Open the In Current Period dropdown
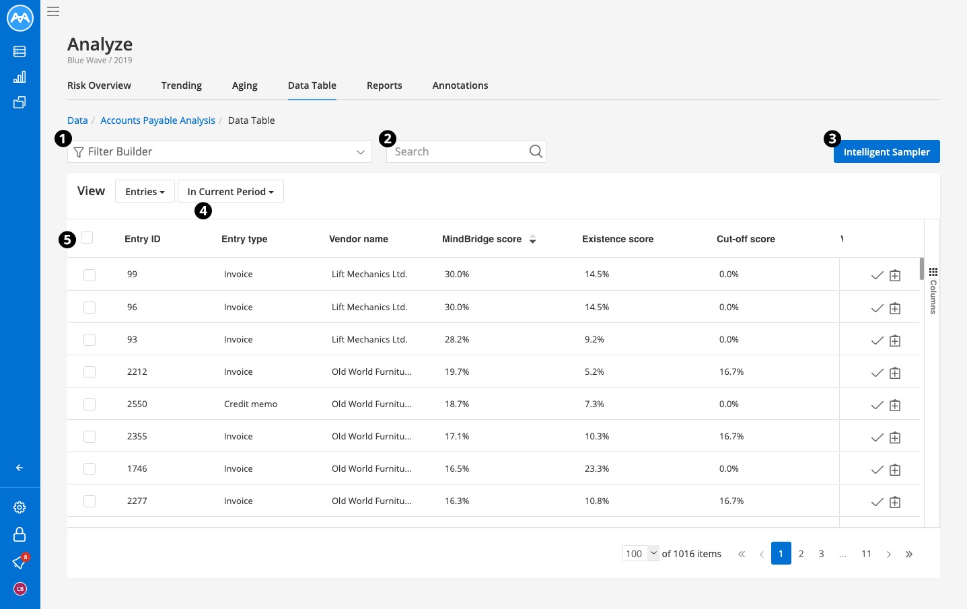Viewport: 967px width, 609px height. click(231, 192)
